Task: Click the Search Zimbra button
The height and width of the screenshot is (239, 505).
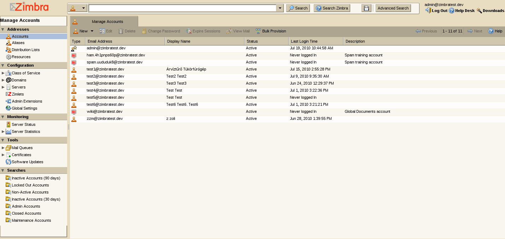Action: (x=332, y=8)
